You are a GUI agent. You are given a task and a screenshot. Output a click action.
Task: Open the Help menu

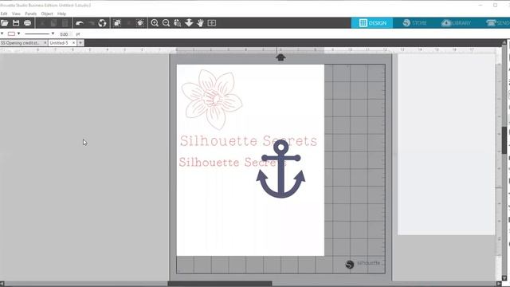[x=61, y=14]
